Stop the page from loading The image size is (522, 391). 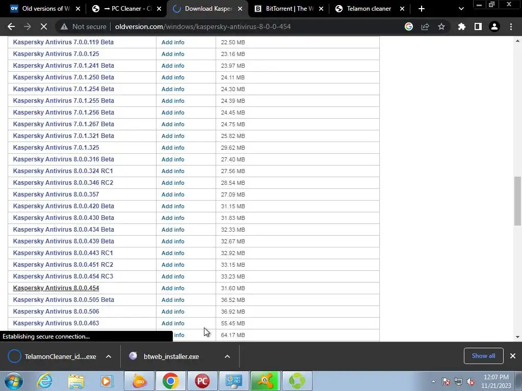44,26
